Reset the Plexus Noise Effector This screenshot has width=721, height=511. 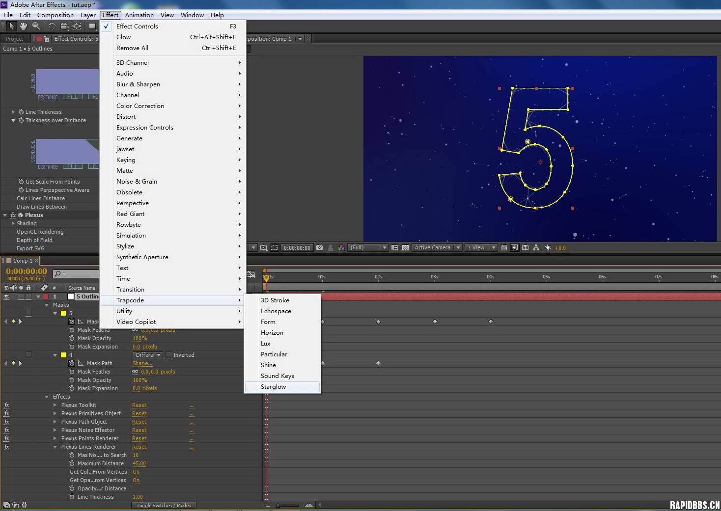[139, 430]
